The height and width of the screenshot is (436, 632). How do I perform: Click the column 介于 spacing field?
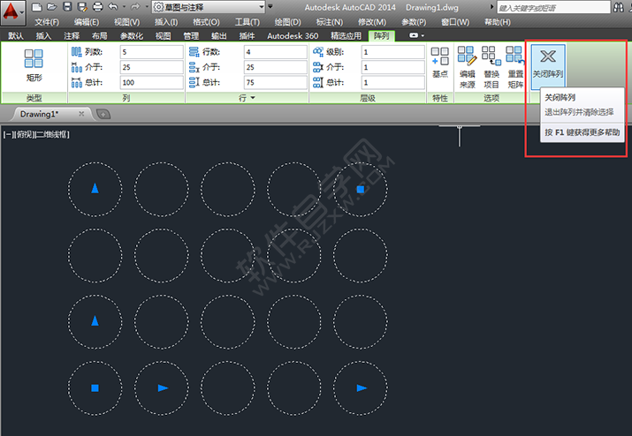point(151,67)
